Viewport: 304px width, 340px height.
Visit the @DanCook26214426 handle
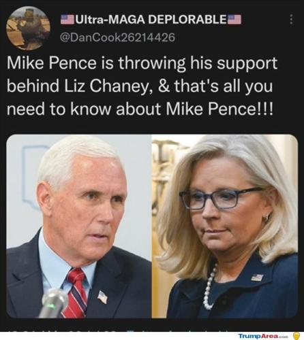[x=117, y=37]
